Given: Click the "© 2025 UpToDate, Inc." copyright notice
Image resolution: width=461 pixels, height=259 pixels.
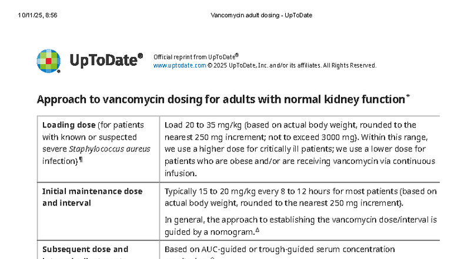Looking at the screenshot, I should click(292, 66).
